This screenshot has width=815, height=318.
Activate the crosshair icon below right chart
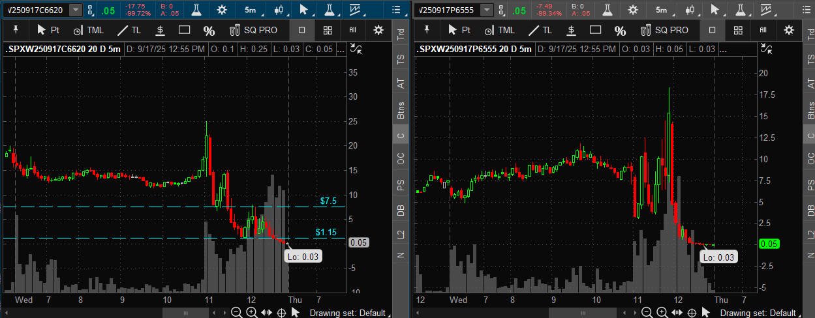point(692,313)
